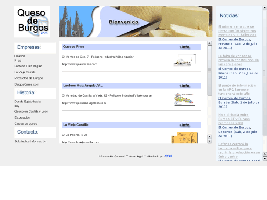Click SSII designer link in footer

pyautogui.click(x=168, y=156)
